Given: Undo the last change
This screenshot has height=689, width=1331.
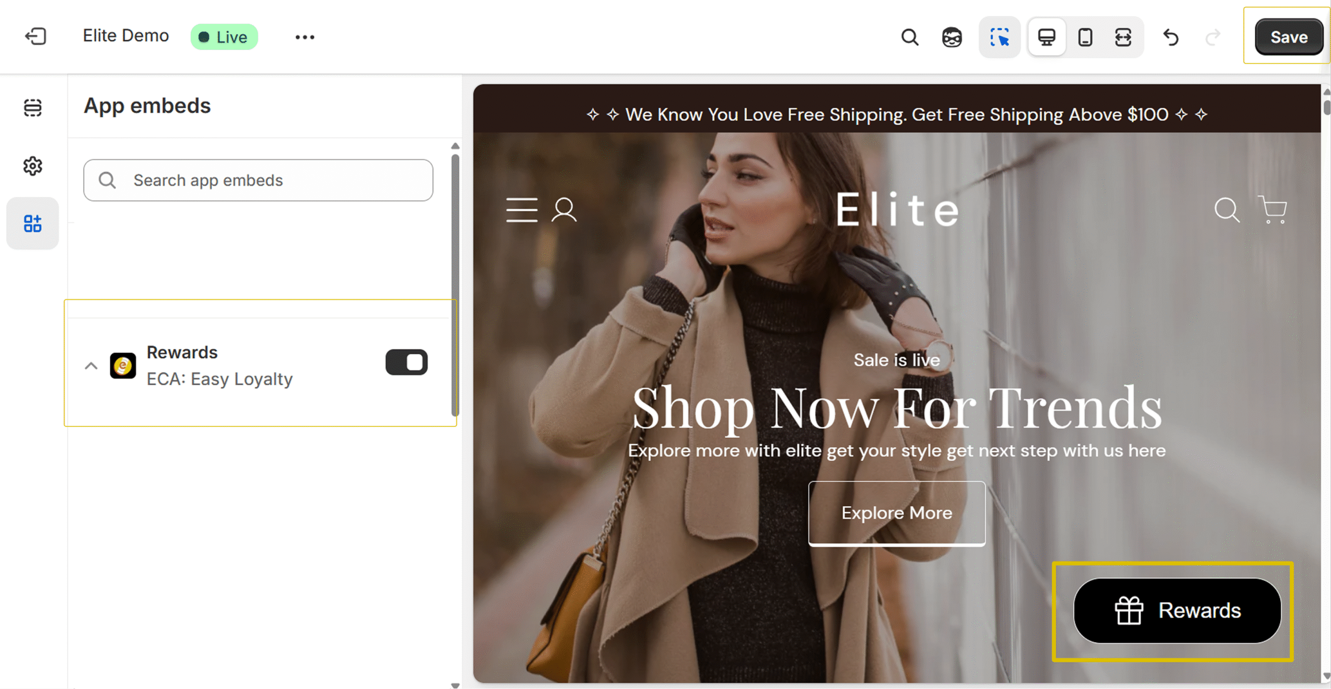Looking at the screenshot, I should [x=1171, y=37].
